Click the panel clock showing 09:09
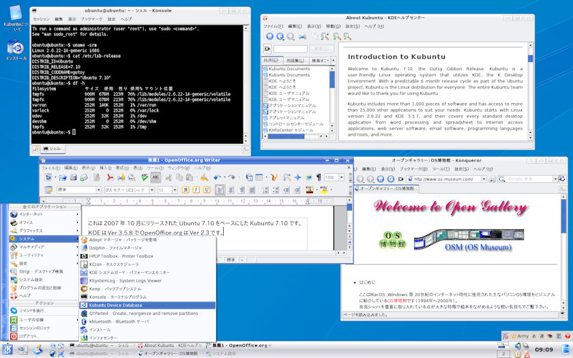Screen dimensions: 573x358 [544, 350]
